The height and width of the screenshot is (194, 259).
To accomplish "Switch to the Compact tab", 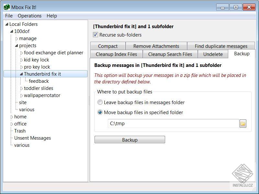I will click(108, 46).
